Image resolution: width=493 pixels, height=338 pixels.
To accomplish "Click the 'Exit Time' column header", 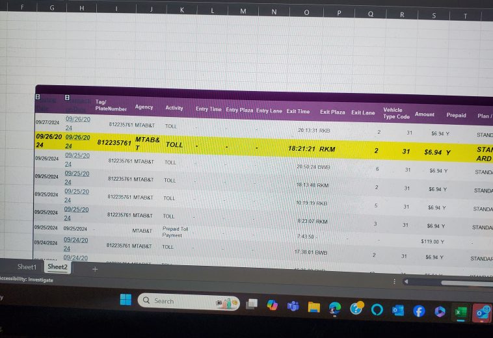I will 298,111.
